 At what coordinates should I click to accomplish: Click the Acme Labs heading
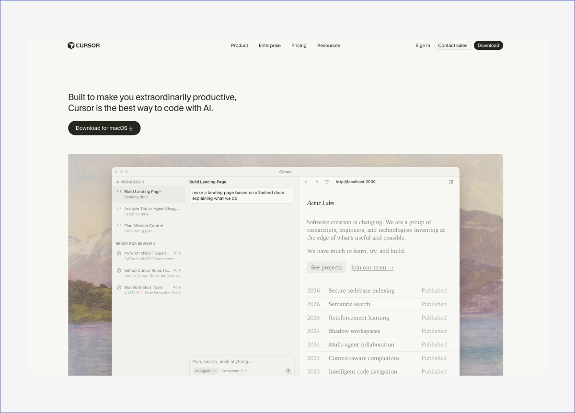pyautogui.click(x=321, y=203)
